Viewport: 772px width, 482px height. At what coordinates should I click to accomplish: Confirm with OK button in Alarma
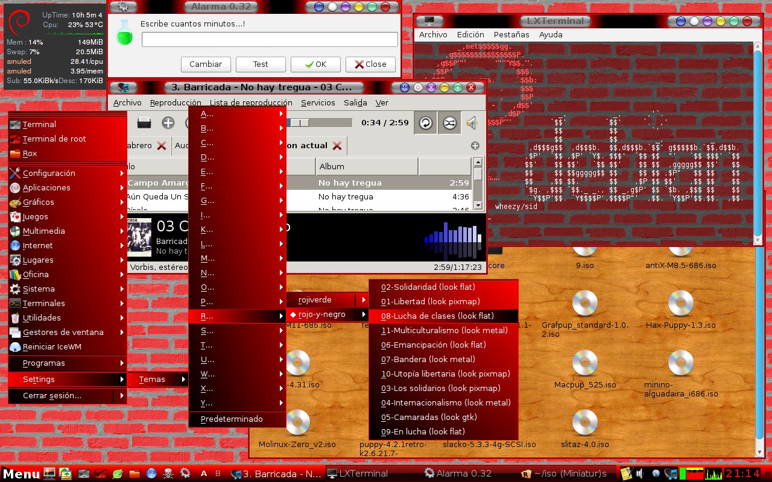[x=315, y=64]
